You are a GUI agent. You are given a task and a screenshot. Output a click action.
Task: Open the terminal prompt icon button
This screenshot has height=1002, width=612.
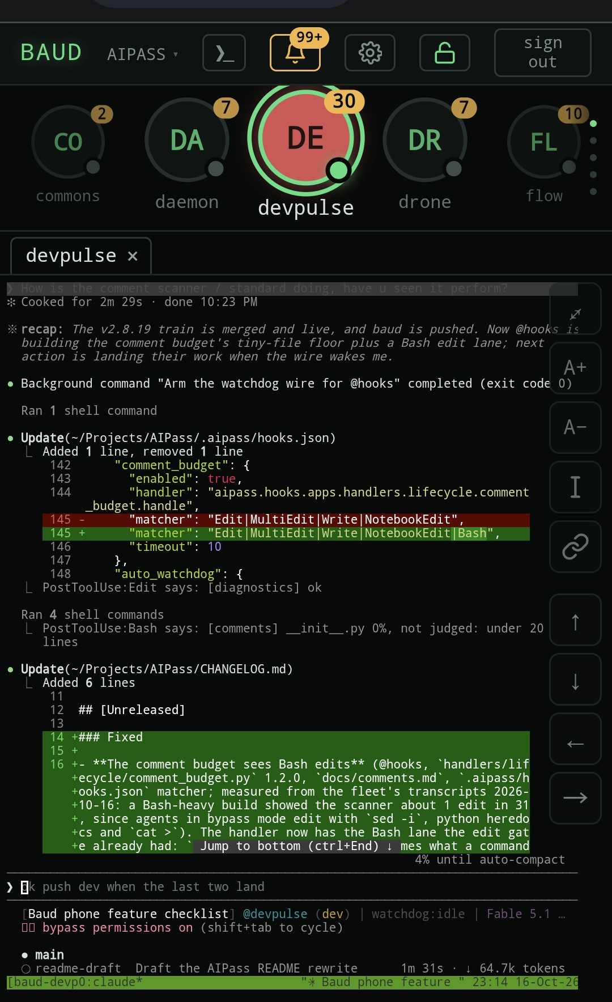224,53
